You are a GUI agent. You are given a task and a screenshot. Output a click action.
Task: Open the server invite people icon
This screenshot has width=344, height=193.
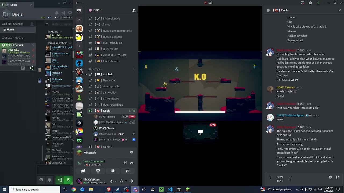[x=134, y=10]
